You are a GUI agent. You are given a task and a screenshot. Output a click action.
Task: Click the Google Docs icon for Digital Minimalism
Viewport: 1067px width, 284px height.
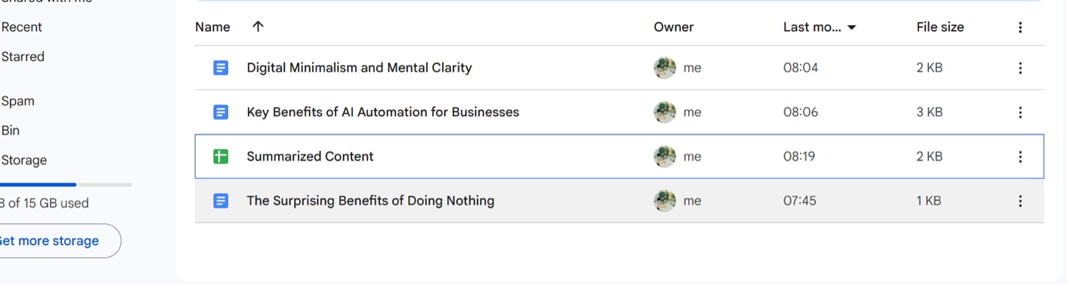point(221,68)
